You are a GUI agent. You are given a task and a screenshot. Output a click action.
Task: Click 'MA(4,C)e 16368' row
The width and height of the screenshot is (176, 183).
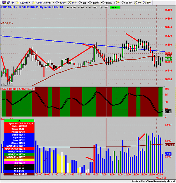(19, 151)
